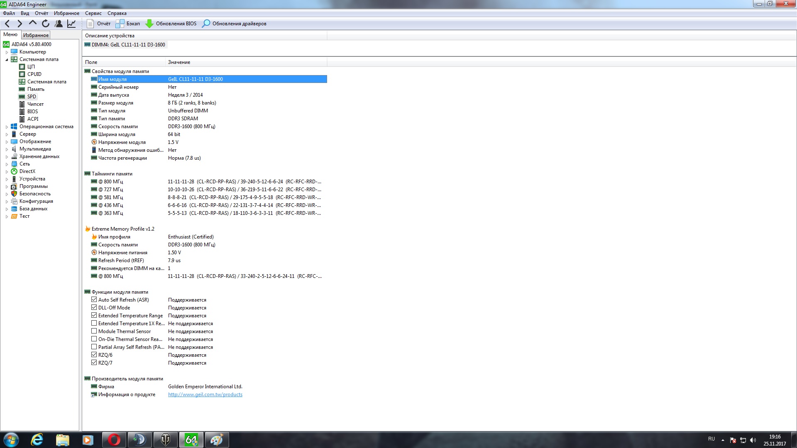The image size is (797, 448).
Task: Toggle the RZQ/6 checkbox
Action: point(94,355)
